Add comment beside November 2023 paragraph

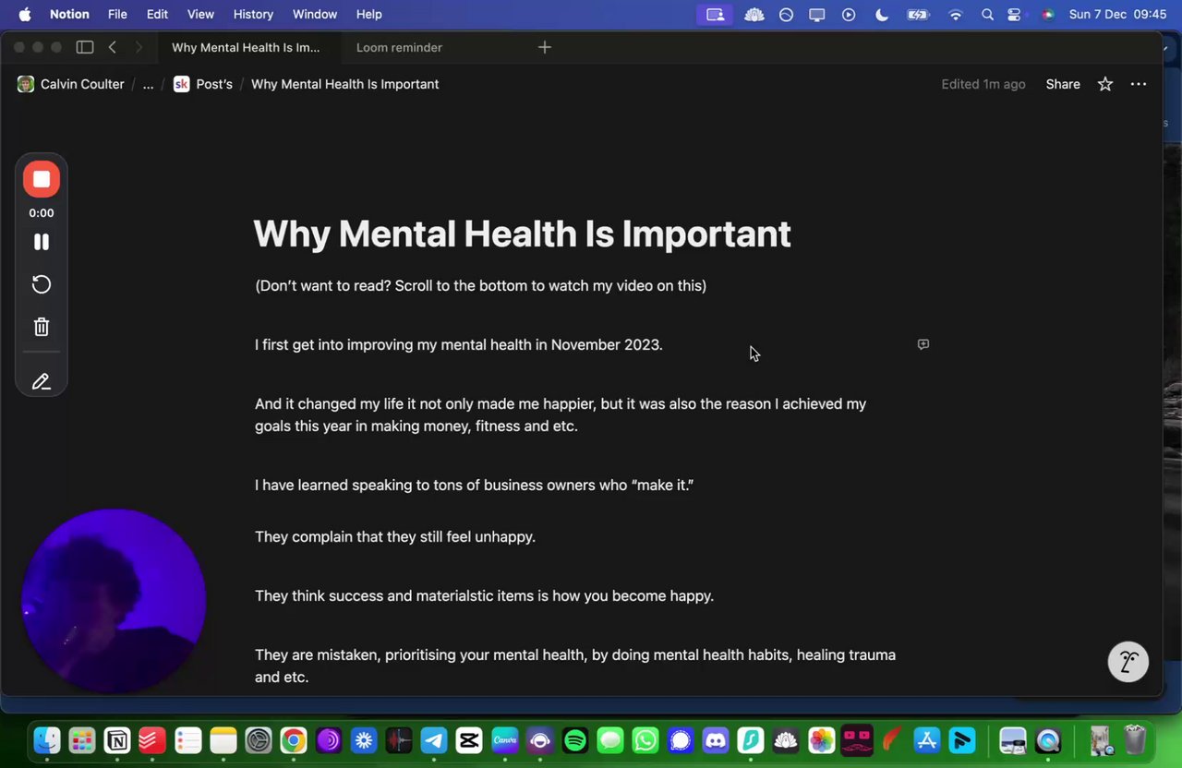point(923,344)
